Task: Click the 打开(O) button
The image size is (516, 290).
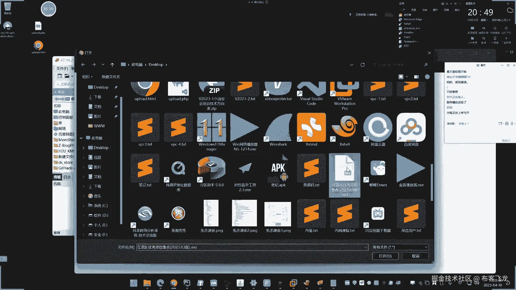Action: click(x=385, y=256)
